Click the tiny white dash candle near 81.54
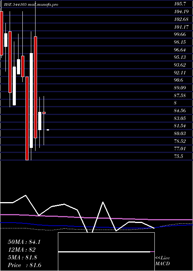The width and height of the screenshot is (193, 271). click(x=48, y=130)
